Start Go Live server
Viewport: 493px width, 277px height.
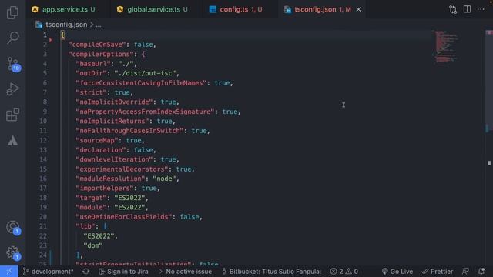click(x=397, y=272)
